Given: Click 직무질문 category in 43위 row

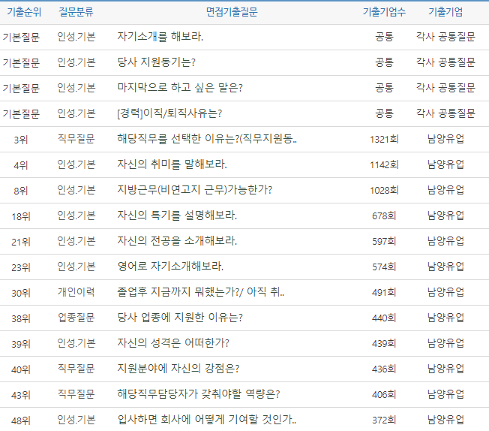Looking at the screenshot, I should [x=76, y=395].
